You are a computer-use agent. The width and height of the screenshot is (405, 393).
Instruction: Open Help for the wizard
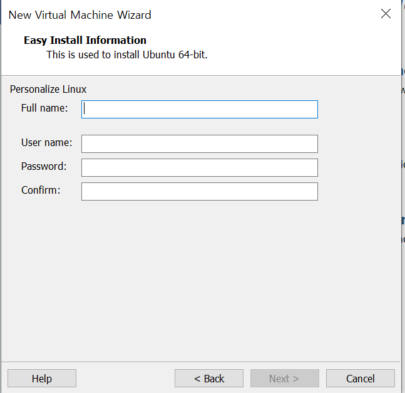(x=42, y=379)
